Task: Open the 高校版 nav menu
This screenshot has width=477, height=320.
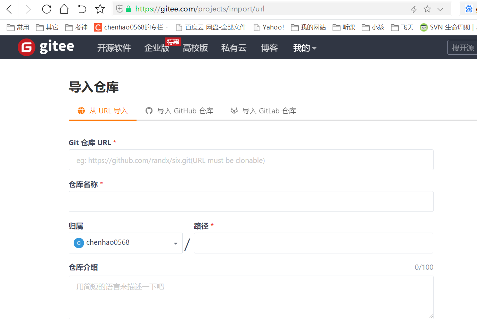Action: [x=195, y=48]
